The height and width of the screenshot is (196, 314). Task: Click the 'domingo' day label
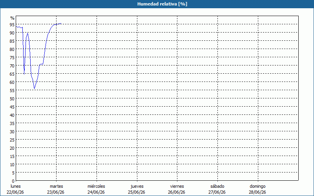(x=257, y=186)
